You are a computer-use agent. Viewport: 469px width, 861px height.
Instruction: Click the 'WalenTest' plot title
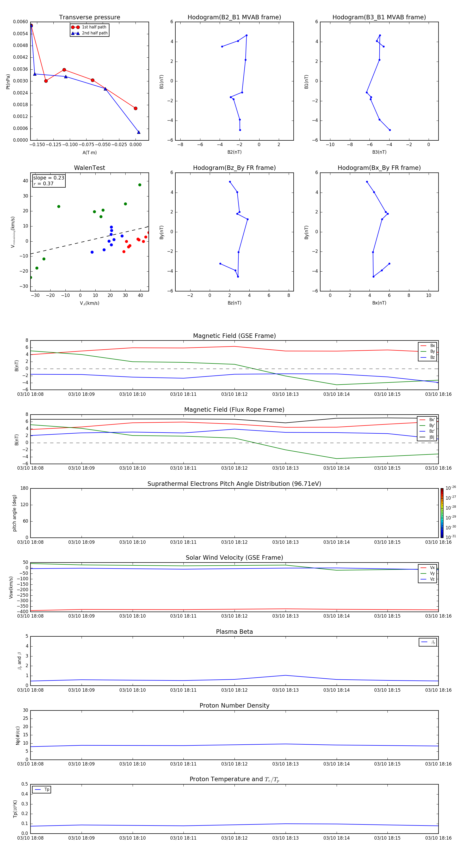89,168
